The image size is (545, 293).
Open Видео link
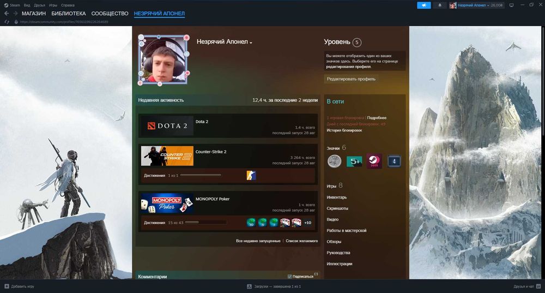pyautogui.click(x=332, y=219)
